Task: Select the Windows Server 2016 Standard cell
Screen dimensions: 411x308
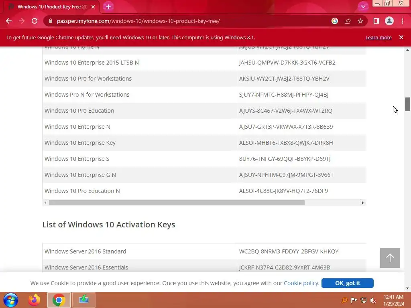Action: [139, 251]
